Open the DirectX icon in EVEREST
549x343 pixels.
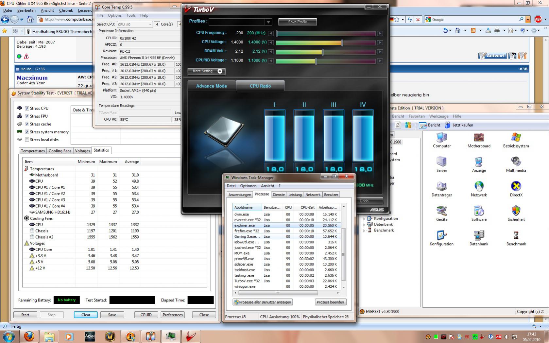pos(516,189)
